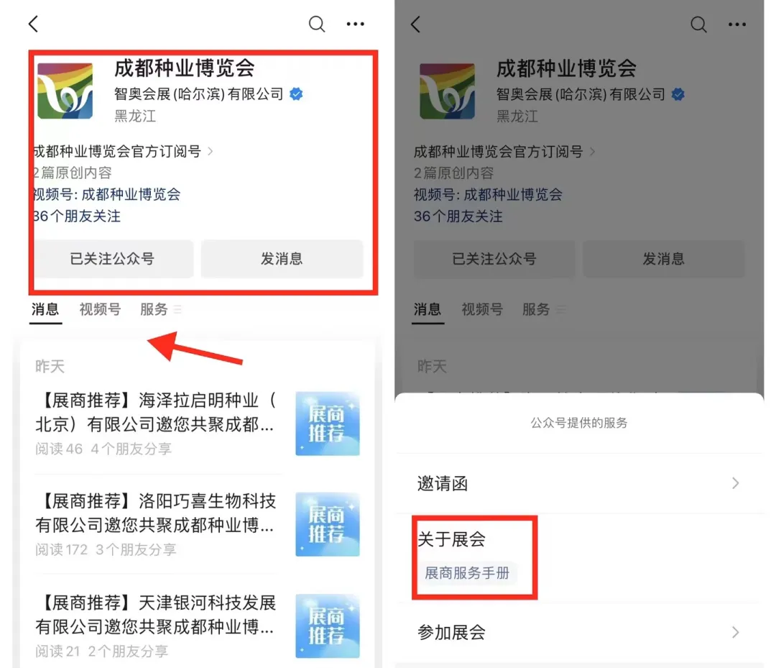
Task: Expand the 参加展会 service entry
Action: point(579,632)
